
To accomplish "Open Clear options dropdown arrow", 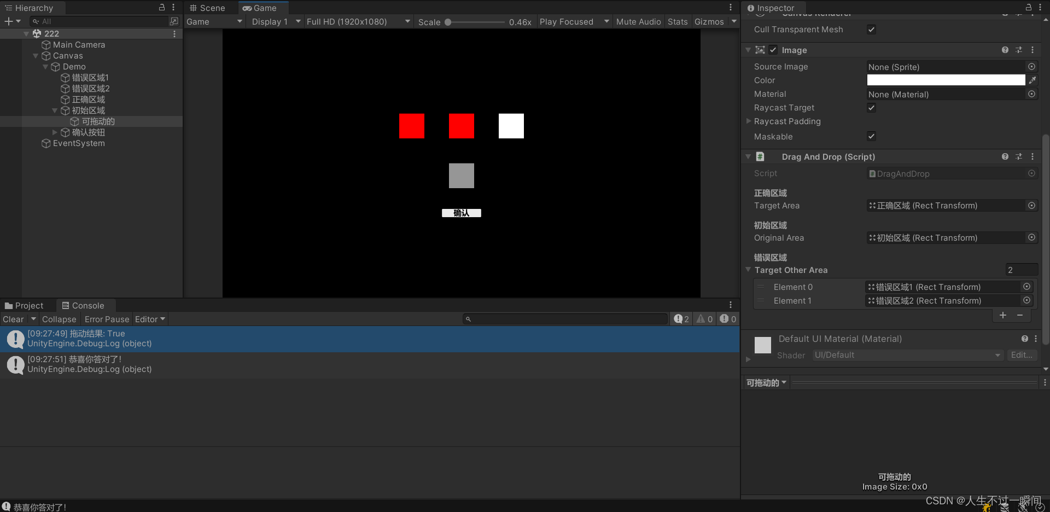I will click(x=33, y=319).
